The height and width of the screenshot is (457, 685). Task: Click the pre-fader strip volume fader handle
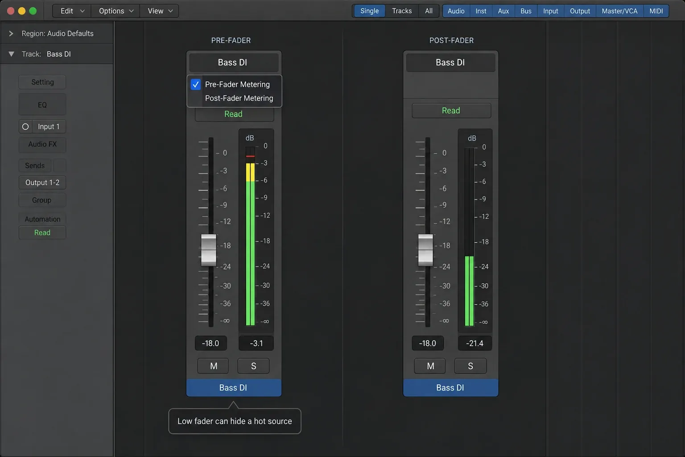[x=209, y=250]
